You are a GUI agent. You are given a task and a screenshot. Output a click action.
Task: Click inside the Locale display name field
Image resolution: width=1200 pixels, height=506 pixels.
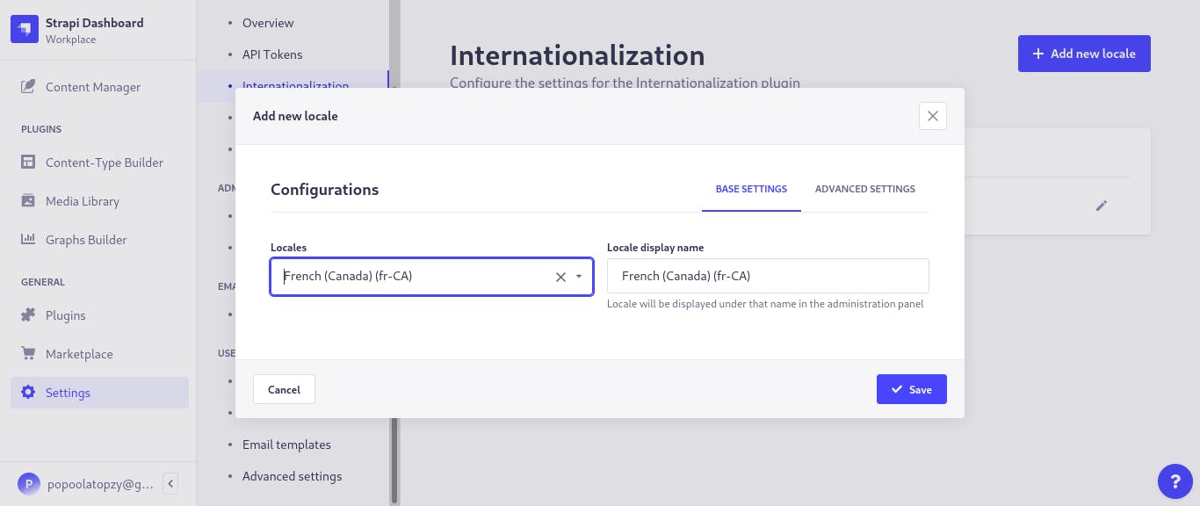[x=768, y=276]
